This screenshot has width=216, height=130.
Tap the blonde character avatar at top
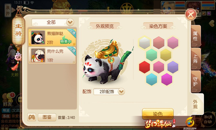pyautogui.click(x=168, y=8)
